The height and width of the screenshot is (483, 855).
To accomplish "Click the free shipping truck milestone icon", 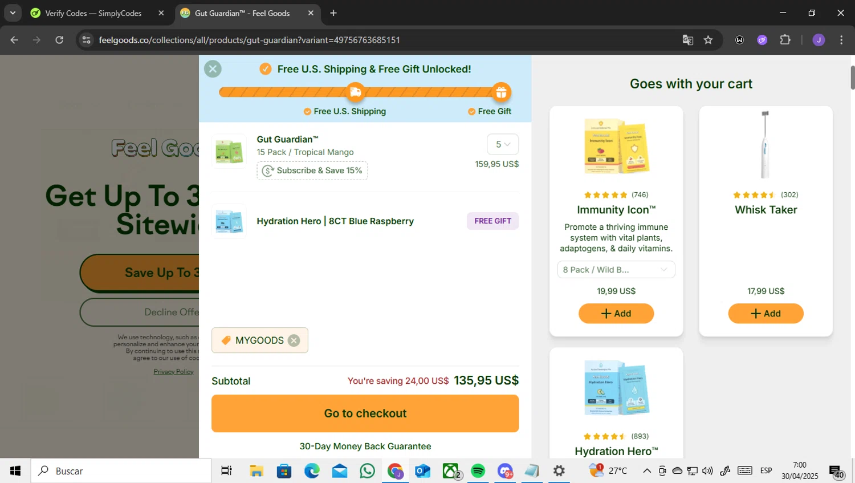I will click(355, 92).
